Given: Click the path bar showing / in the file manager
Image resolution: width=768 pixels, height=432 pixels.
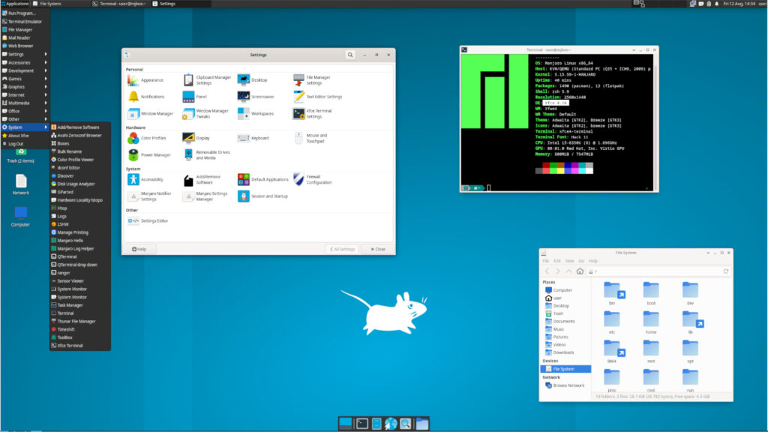Looking at the screenshot, I should click(x=600, y=271).
